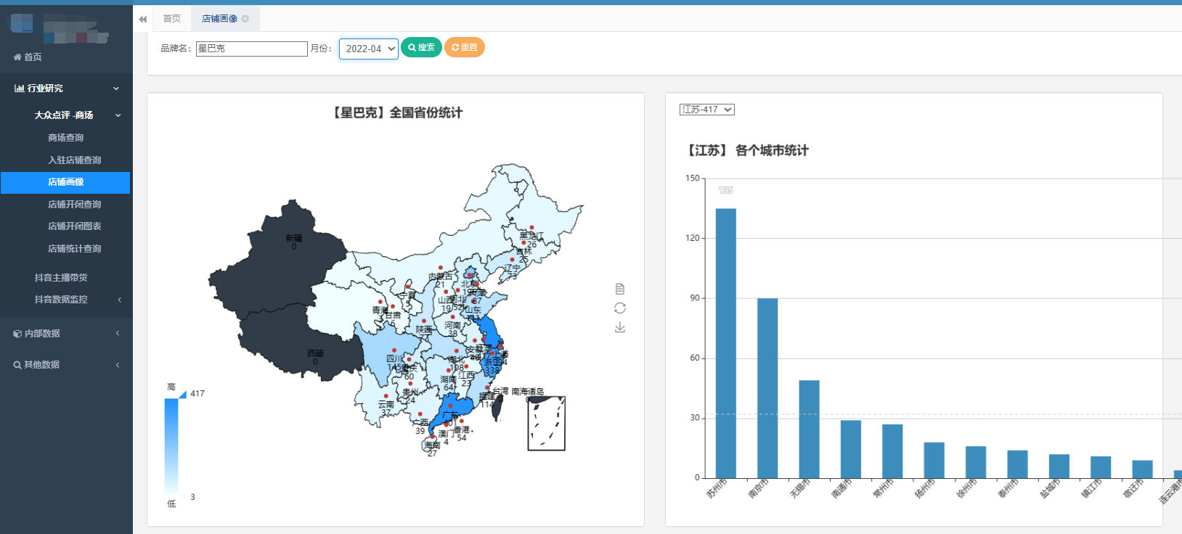Click the orange 重置 button
The height and width of the screenshot is (534, 1182).
pos(464,47)
